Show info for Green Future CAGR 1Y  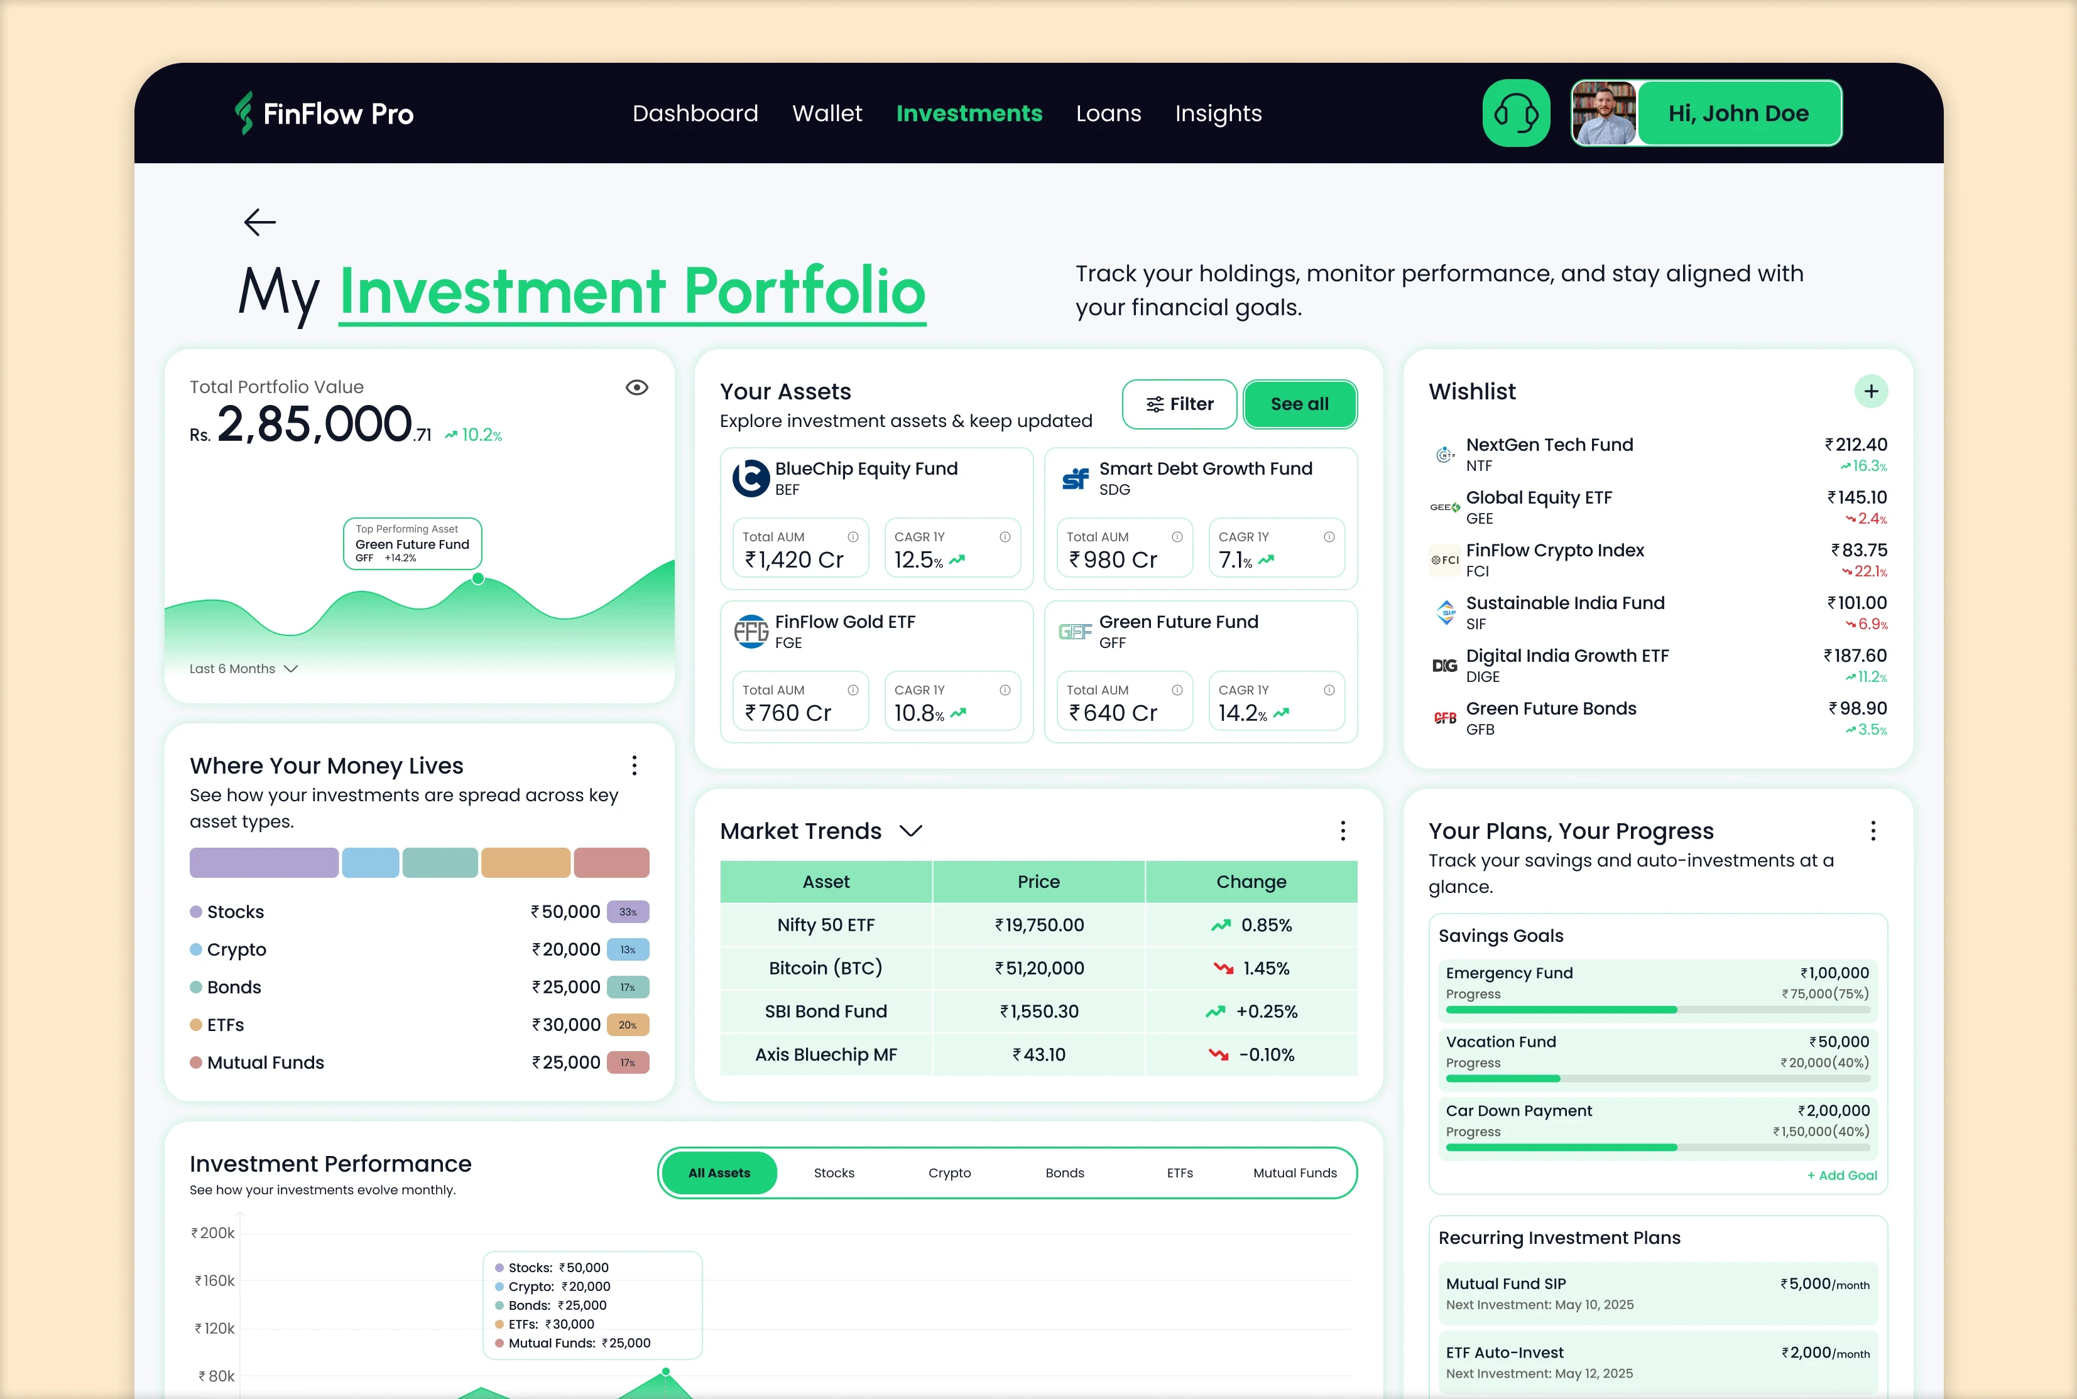point(1329,691)
